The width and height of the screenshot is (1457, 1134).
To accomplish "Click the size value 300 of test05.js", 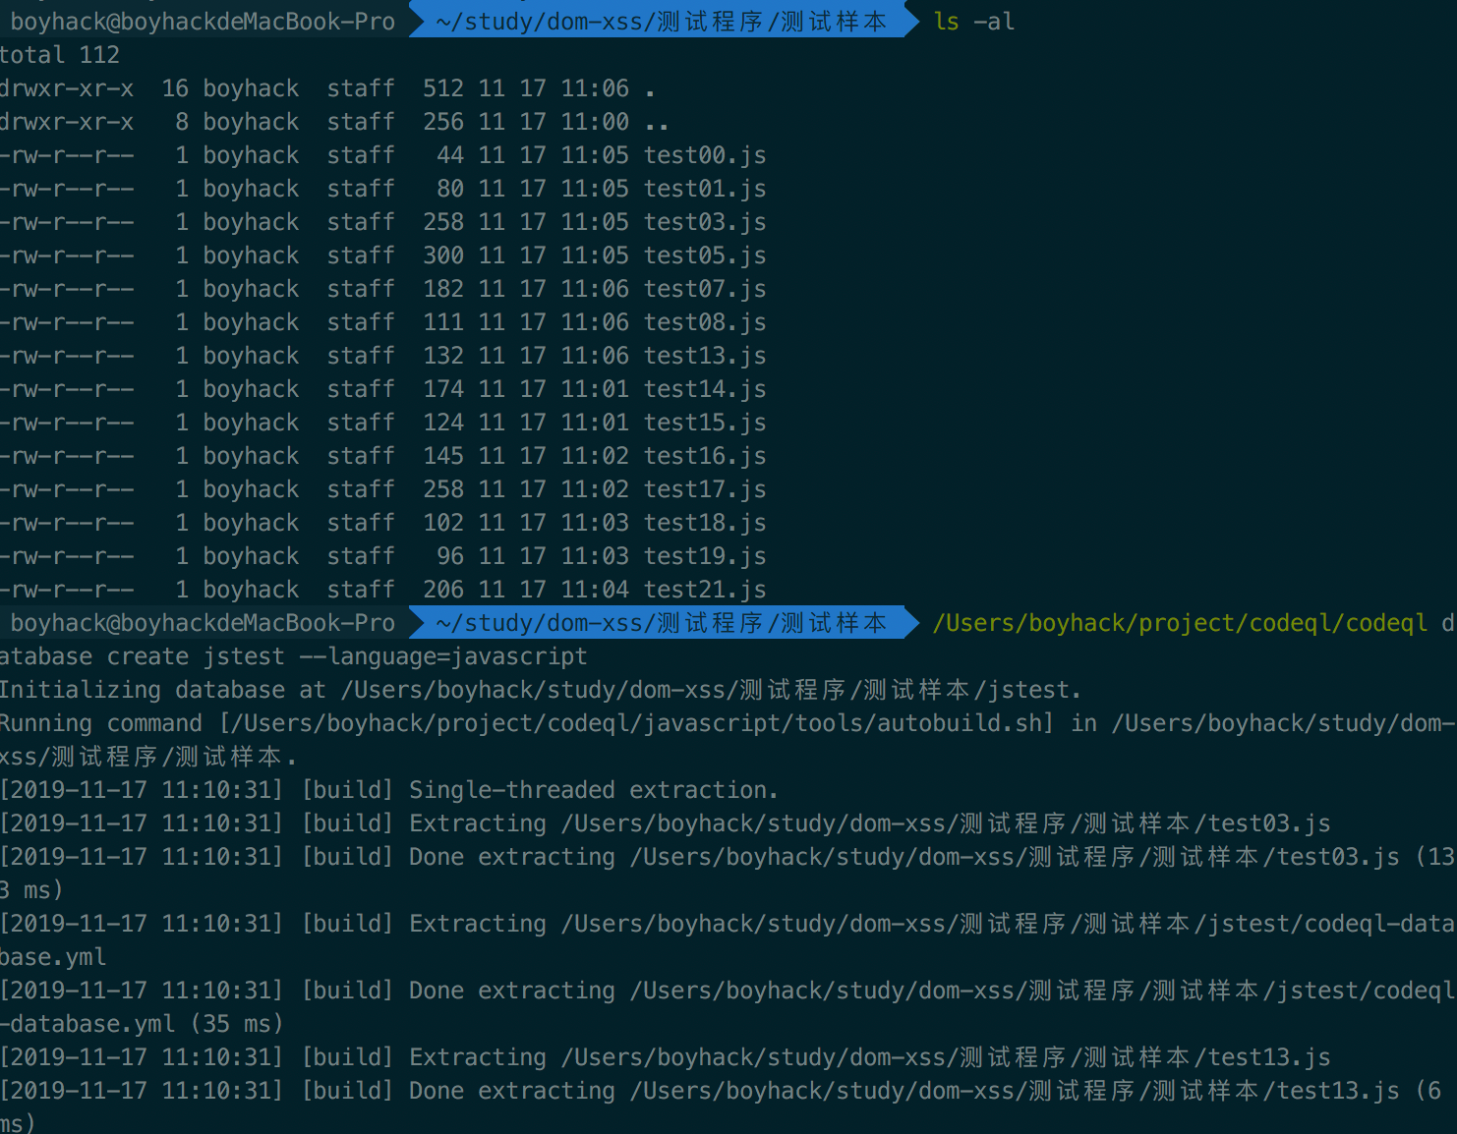I will [443, 255].
